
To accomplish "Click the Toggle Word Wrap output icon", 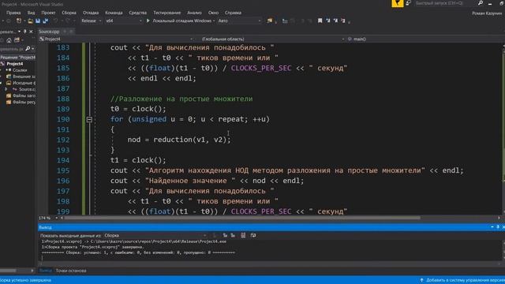I will tap(253, 236).
